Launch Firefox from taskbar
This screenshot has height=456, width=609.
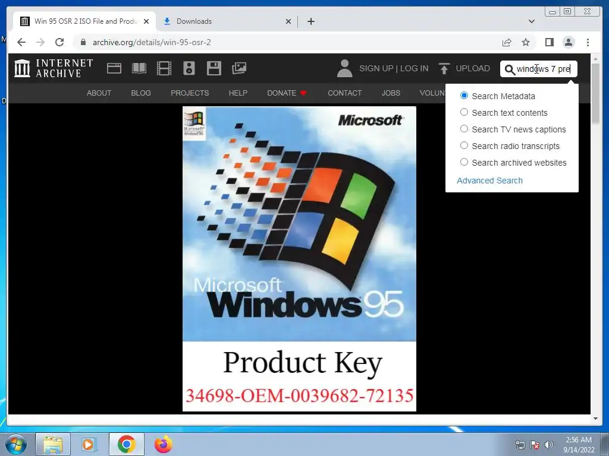point(164,444)
